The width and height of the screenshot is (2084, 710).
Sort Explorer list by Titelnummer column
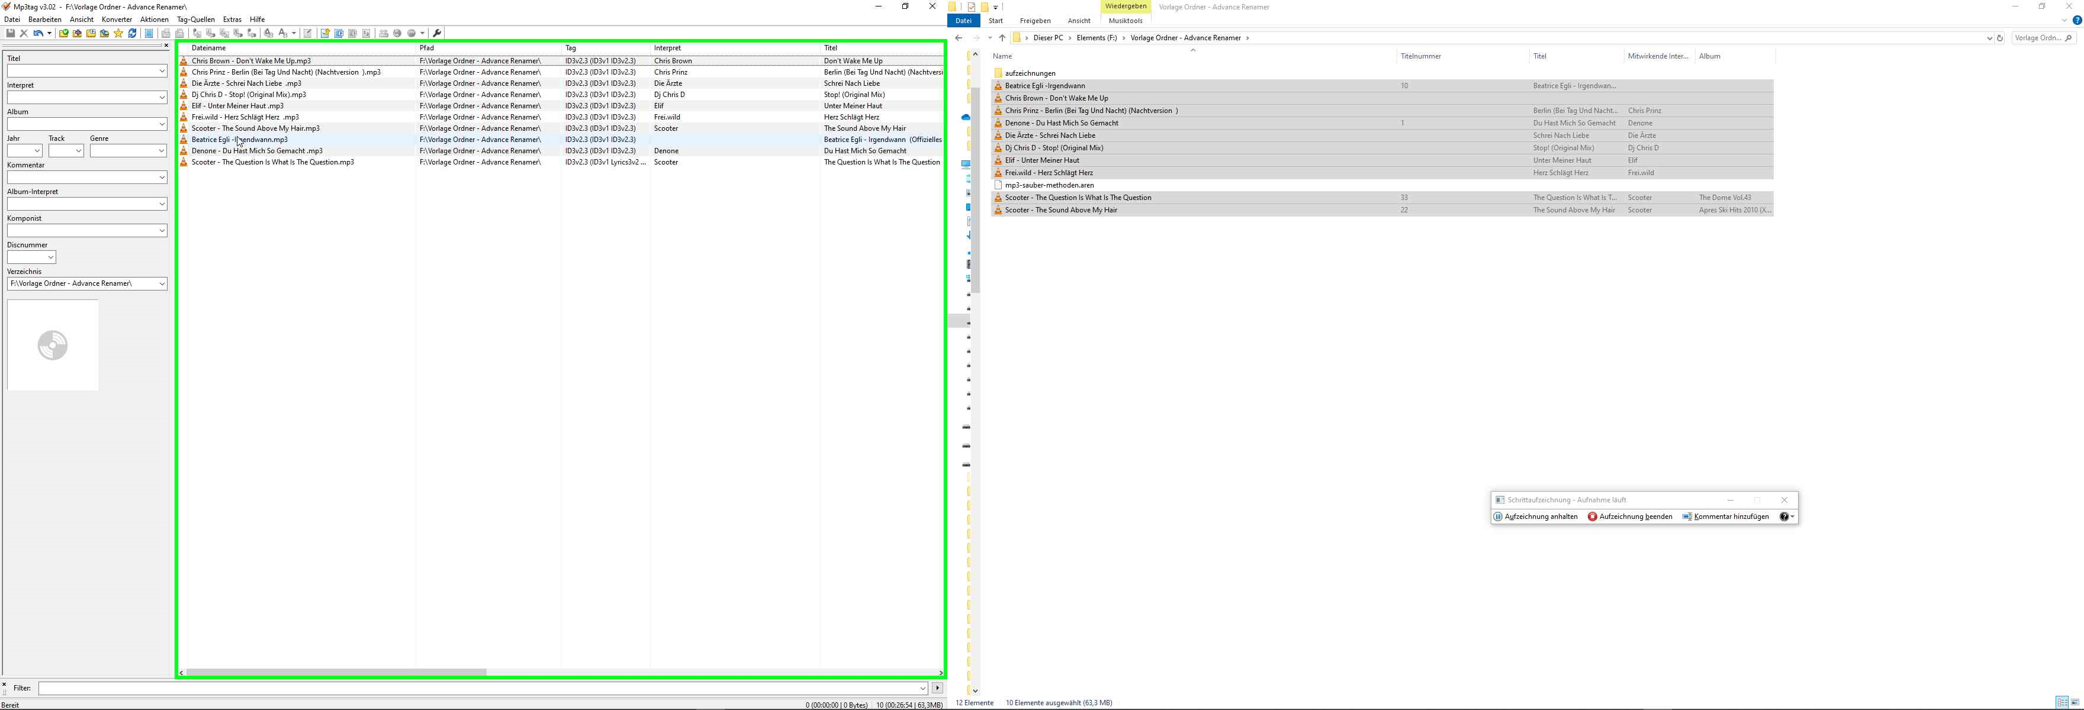tap(1420, 57)
